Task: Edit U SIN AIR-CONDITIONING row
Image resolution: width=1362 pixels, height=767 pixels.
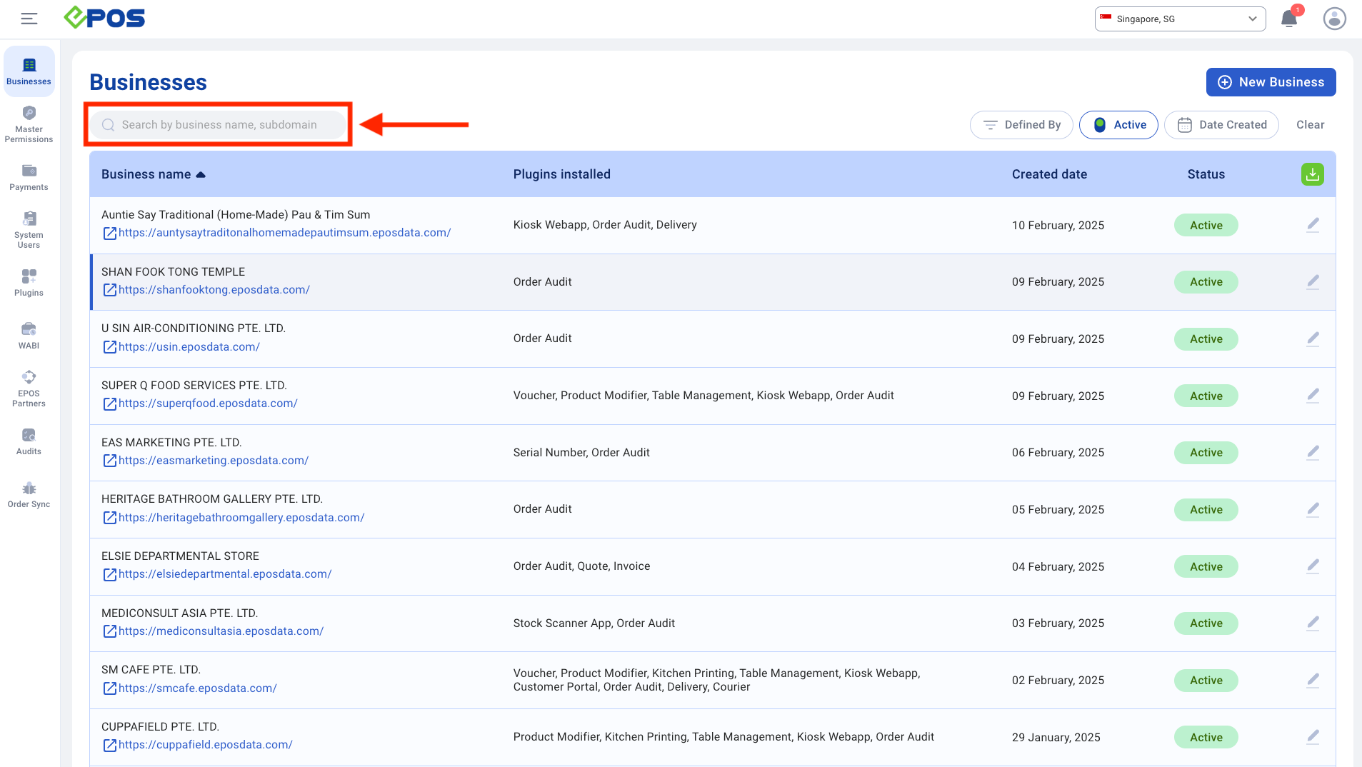Action: [1313, 339]
